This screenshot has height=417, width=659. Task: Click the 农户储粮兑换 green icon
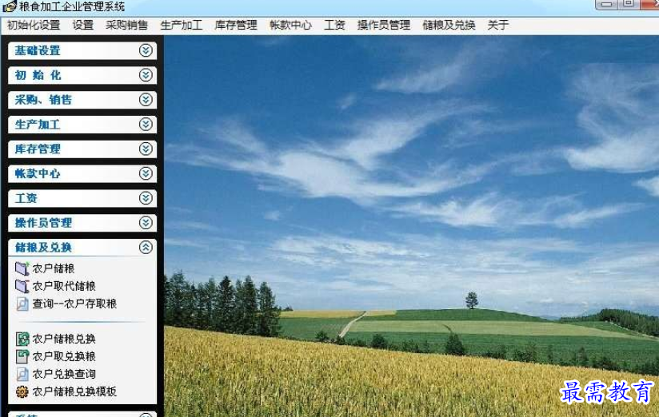(x=22, y=339)
